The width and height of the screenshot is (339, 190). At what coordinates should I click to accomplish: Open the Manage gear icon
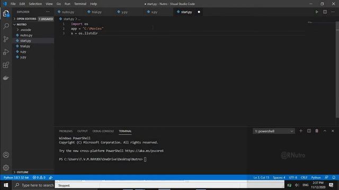(x=6, y=168)
